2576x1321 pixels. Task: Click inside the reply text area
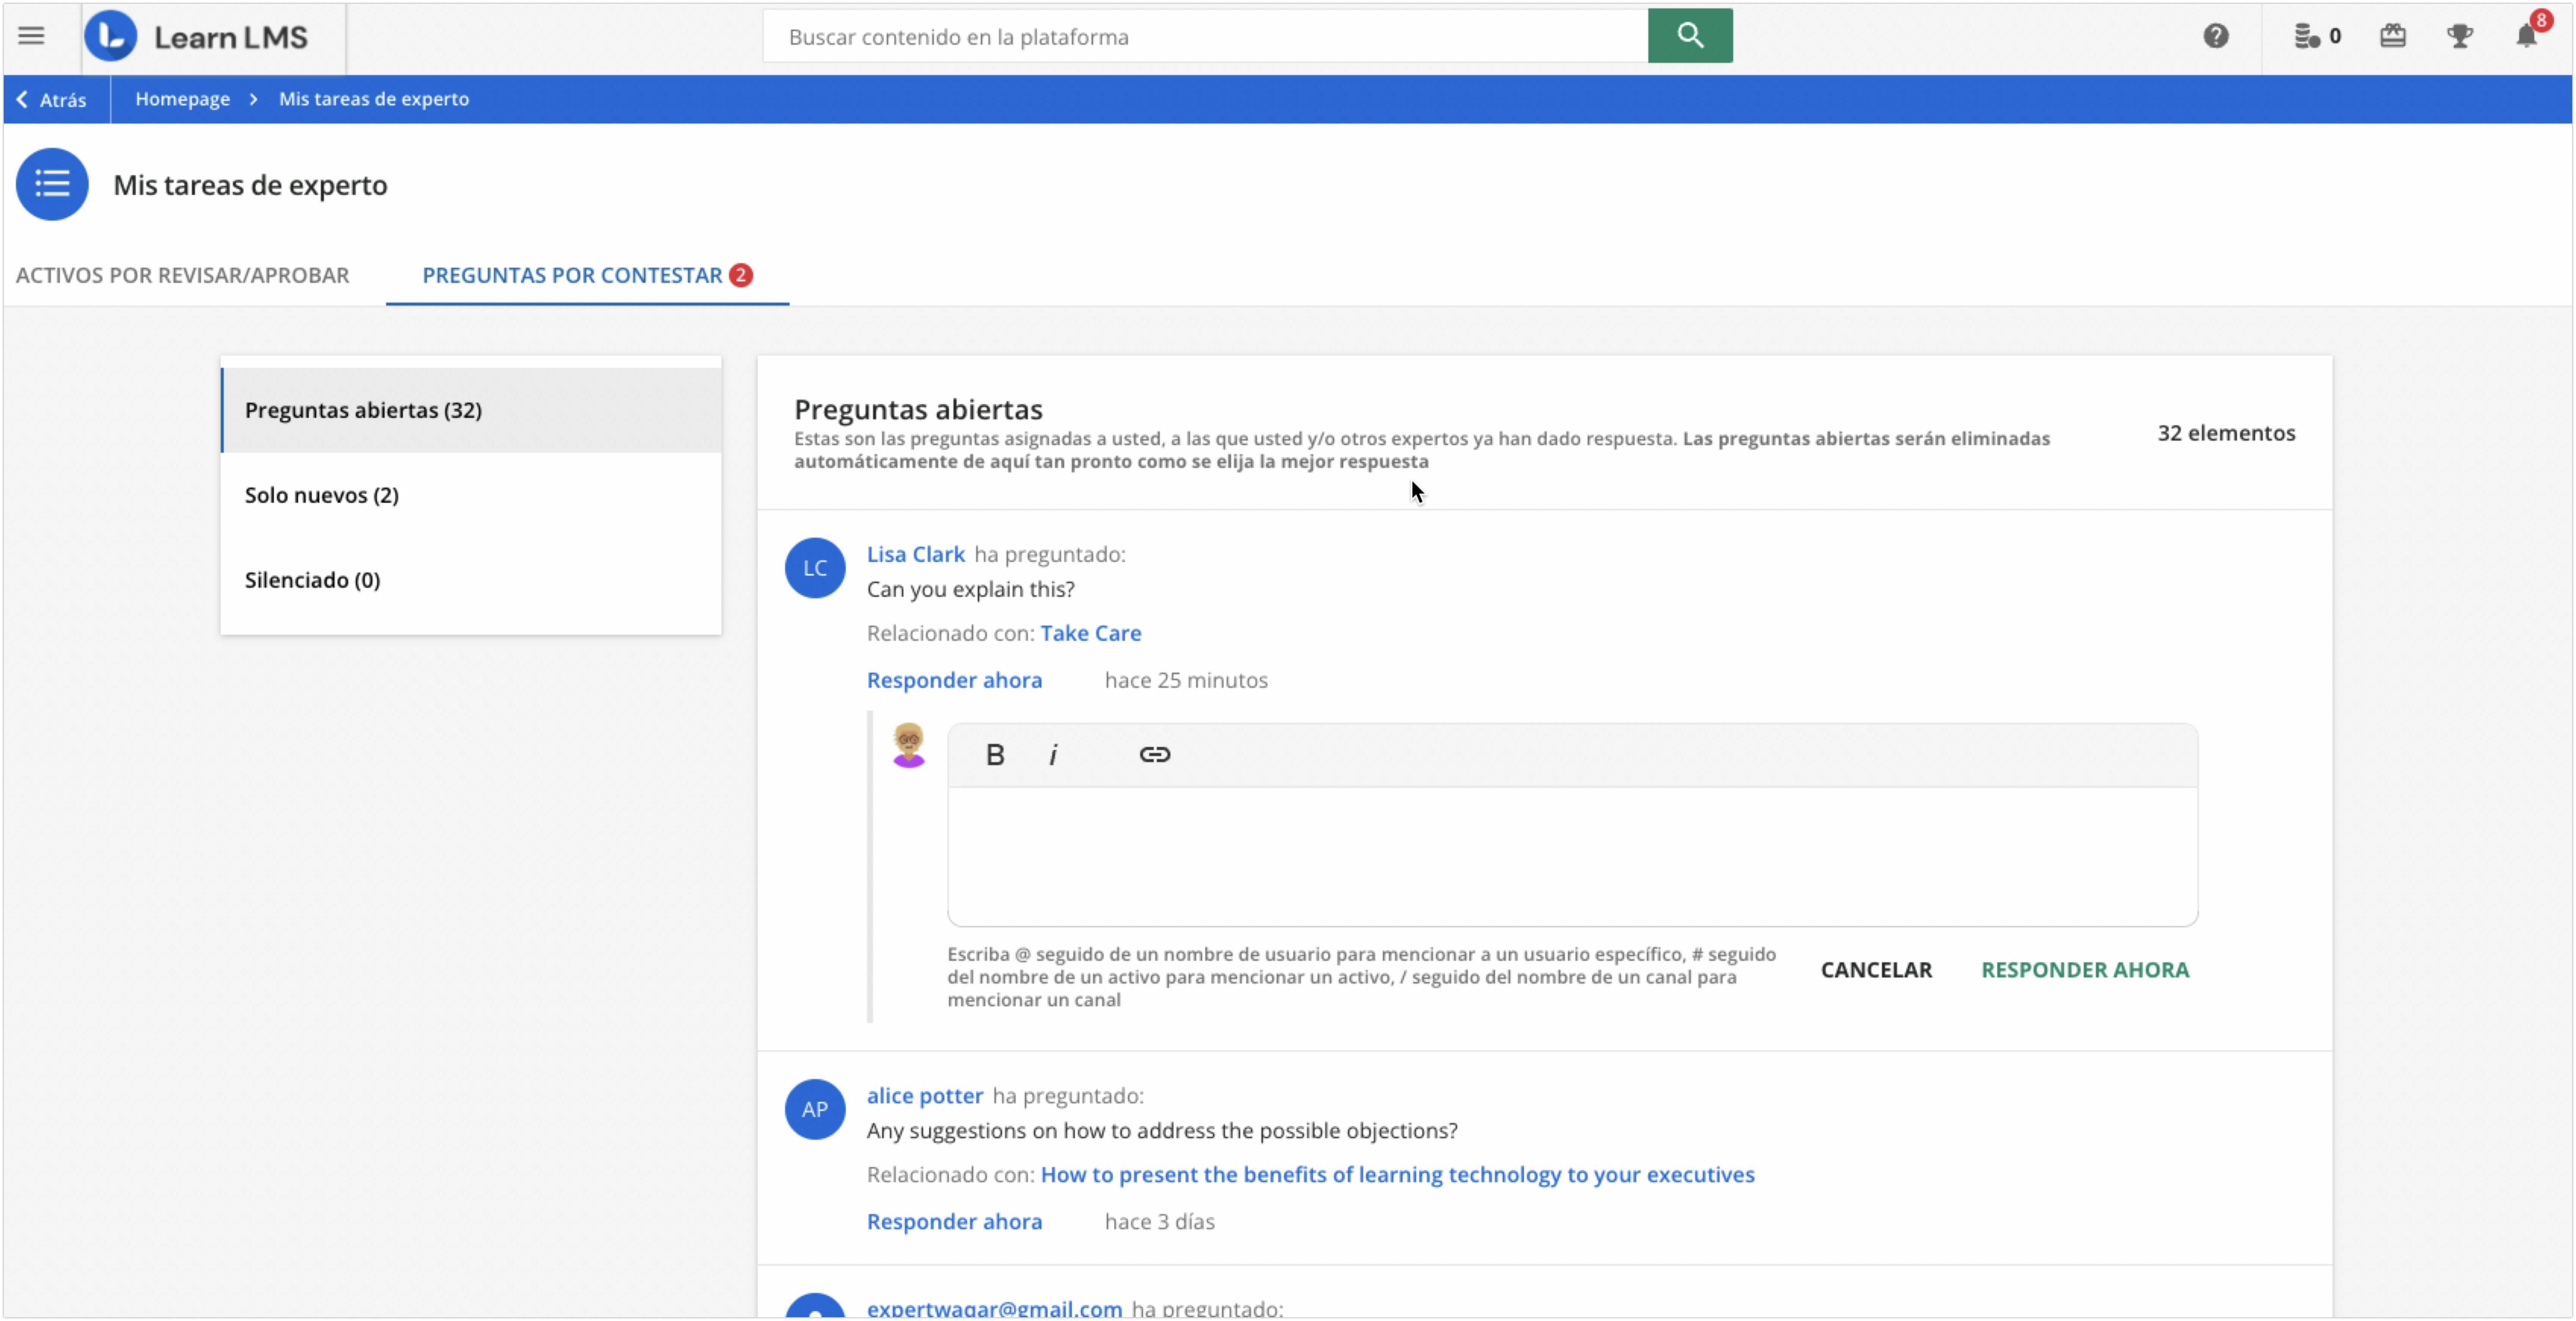1572,856
